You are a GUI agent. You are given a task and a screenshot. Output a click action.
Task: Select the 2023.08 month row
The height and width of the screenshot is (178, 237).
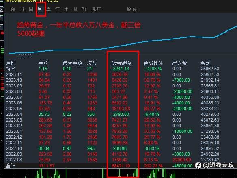(112, 91)
